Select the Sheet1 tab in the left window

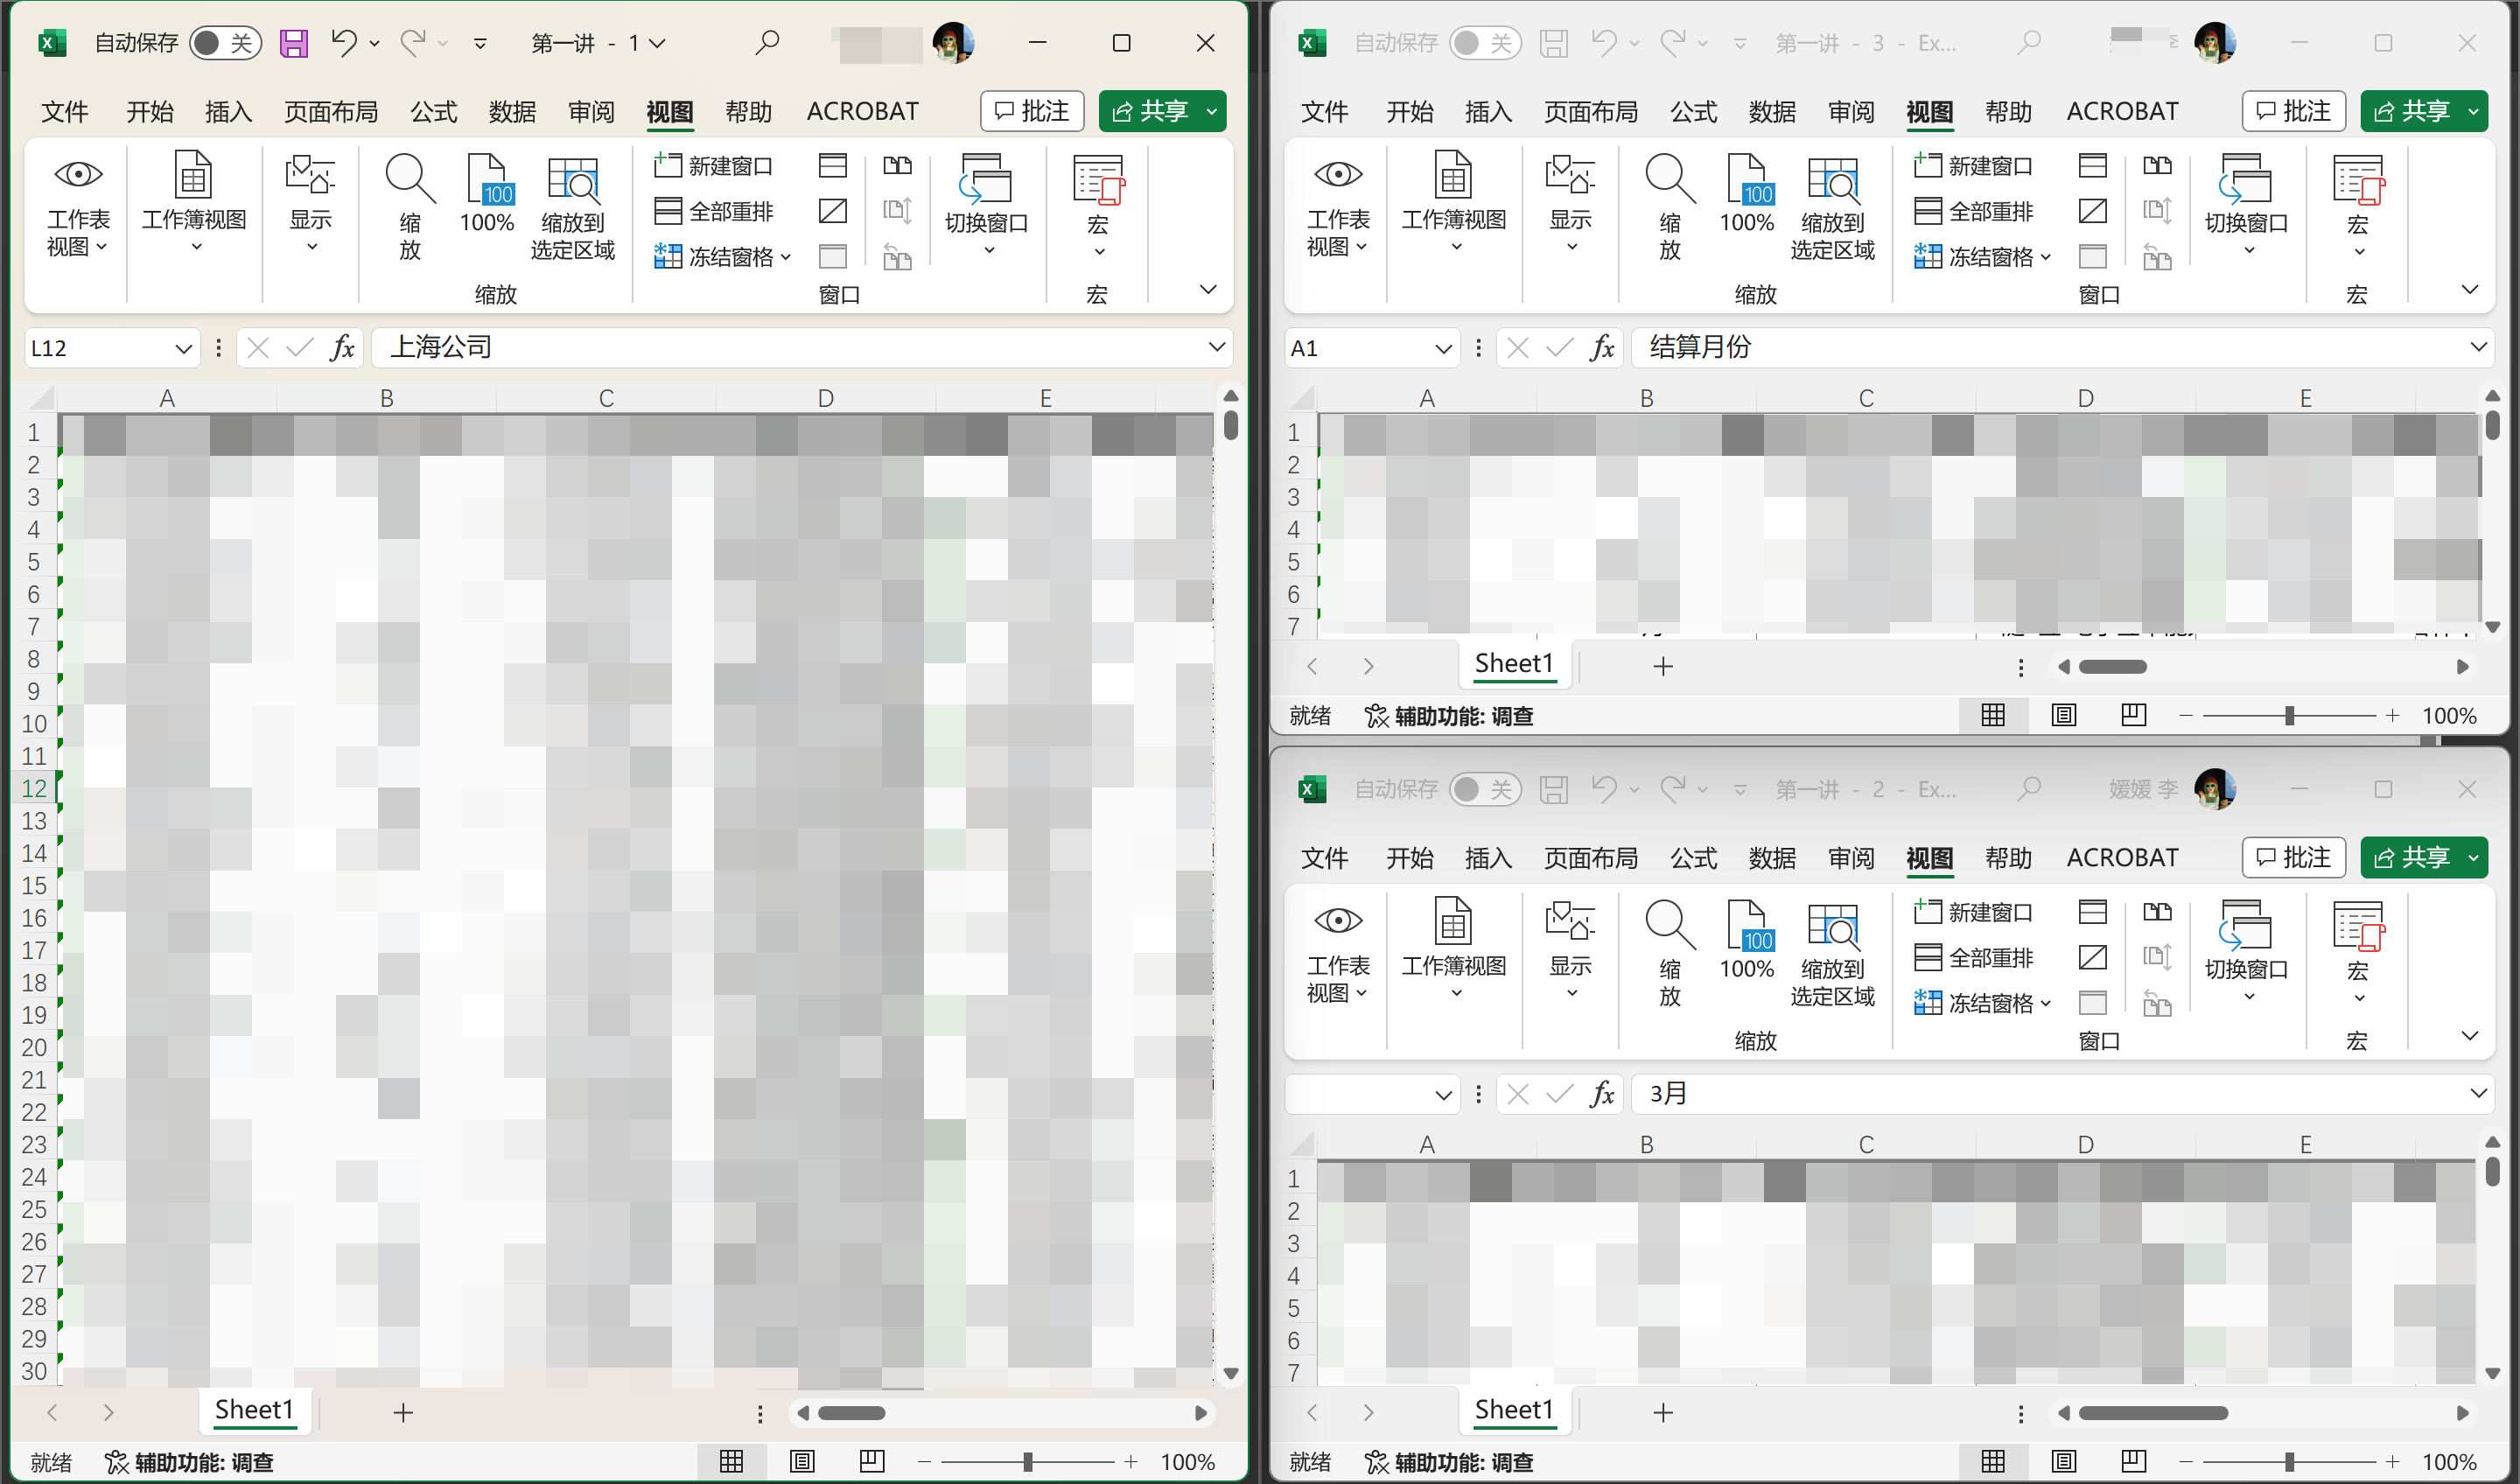(x=254, y=1410)
